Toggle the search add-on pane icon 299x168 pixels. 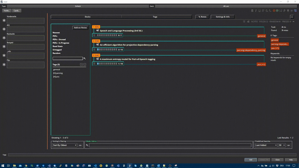295,11
